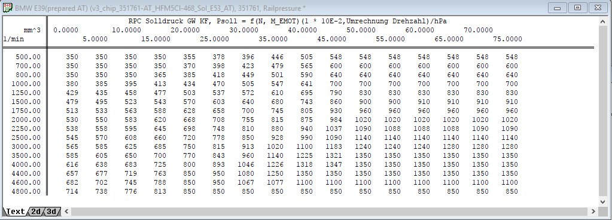Click the horizontal scrollbar left arrow
Viewport: 612px width, 220px height.
67,212
